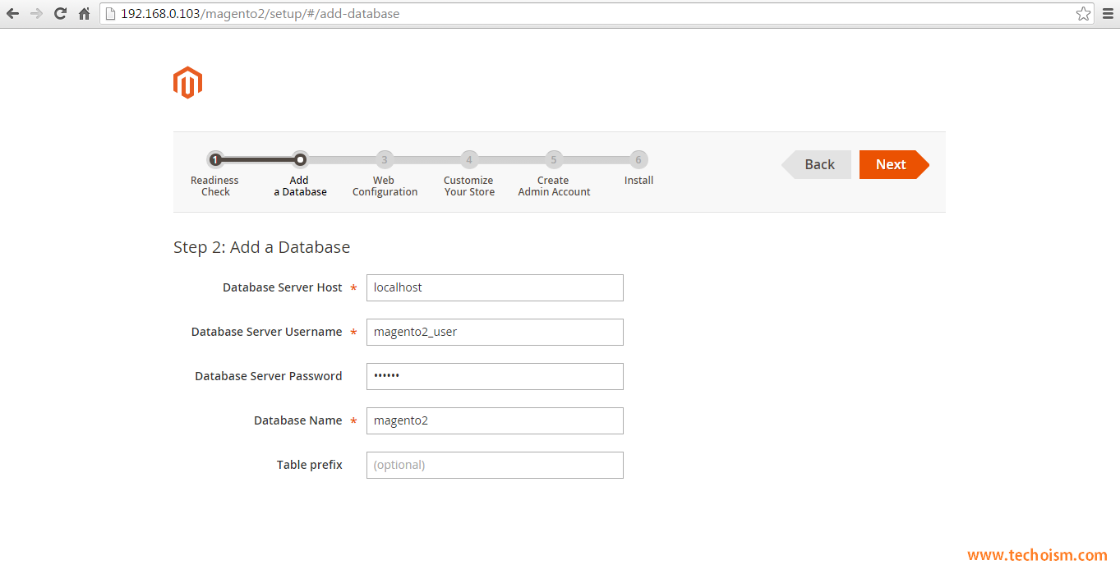Edit the Database Server Username field
Viewport: 1120px width, 574px height.
tap(495, 332)
